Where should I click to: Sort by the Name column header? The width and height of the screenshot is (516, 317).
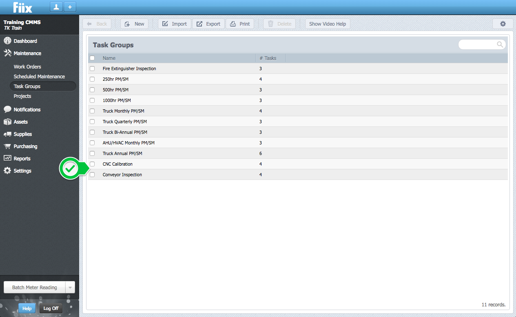point(109,58)
